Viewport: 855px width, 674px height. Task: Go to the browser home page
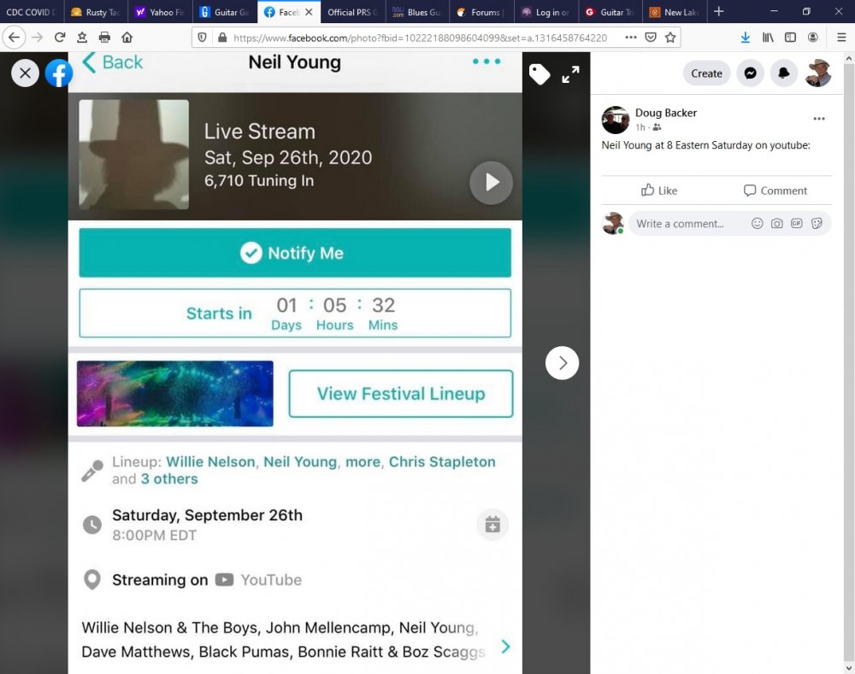(x=127, y=37)
